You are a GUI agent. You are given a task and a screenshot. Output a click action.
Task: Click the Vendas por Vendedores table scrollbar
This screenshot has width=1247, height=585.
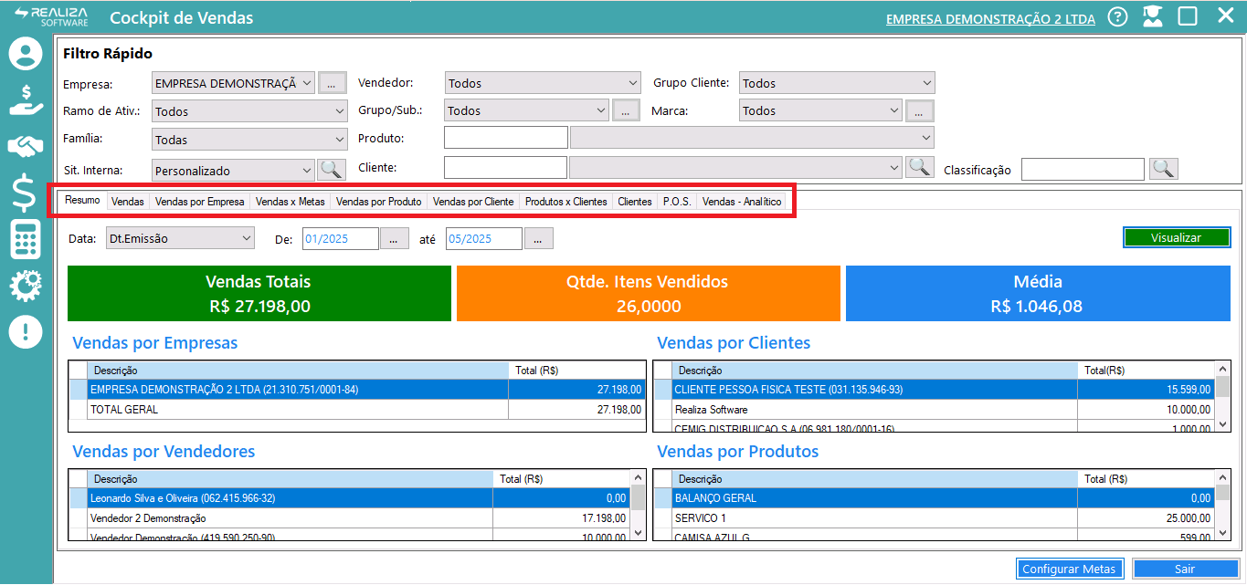coord(639,505)
